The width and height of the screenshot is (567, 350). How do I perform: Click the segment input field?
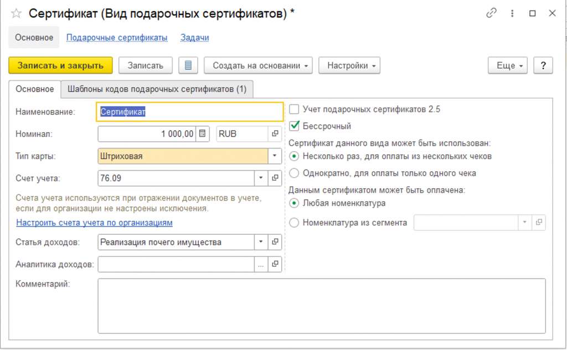pyautogui.click(x=466, y=223)
